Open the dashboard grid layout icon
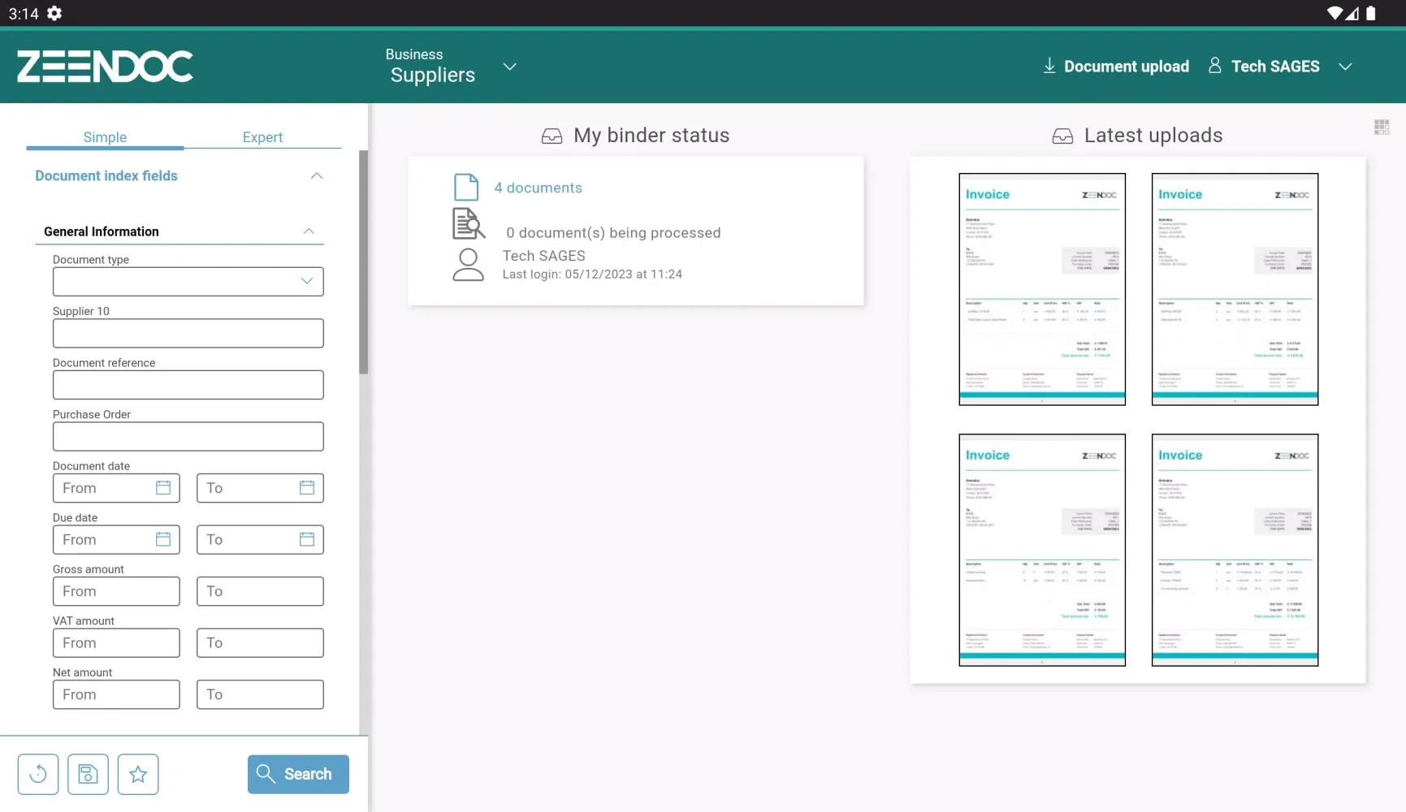Viewport: 1406px width, 812px height. (x=1382, y=127)
